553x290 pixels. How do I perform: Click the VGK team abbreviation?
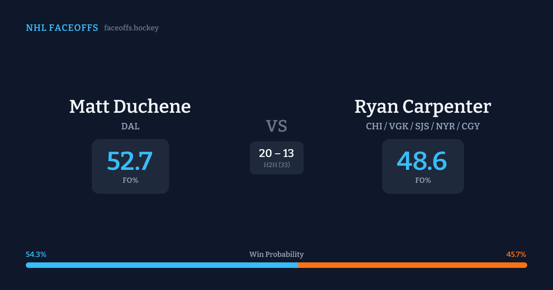(x=399, y=126)
